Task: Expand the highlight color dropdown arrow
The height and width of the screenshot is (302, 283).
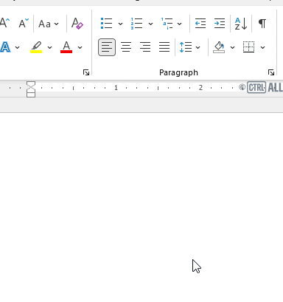Action: click(x=49, y=47)
